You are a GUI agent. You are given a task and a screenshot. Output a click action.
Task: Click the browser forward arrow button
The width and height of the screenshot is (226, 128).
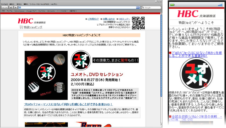pyautogui.click(x=7, y=7)
